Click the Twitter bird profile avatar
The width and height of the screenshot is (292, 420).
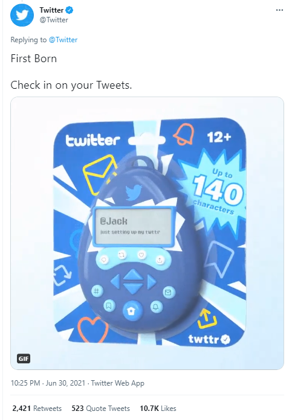pyautogui.click(x=22, y=15)
